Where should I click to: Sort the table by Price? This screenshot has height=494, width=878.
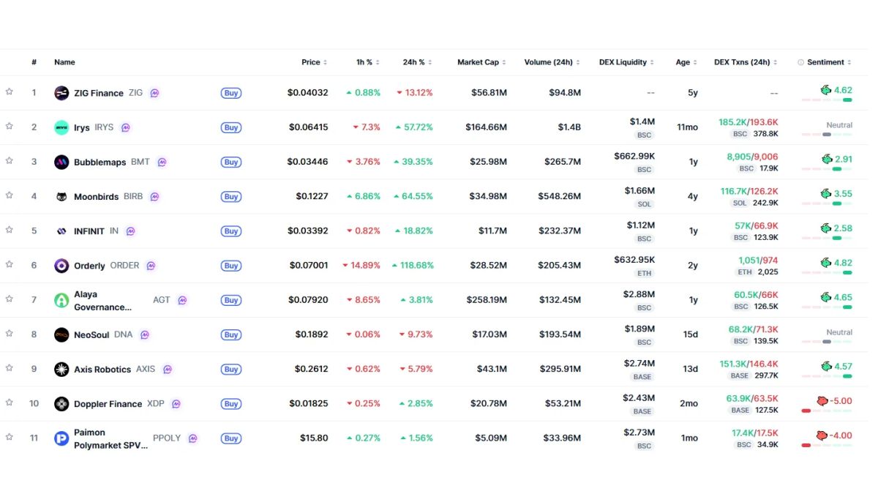(x=315, y=62)
